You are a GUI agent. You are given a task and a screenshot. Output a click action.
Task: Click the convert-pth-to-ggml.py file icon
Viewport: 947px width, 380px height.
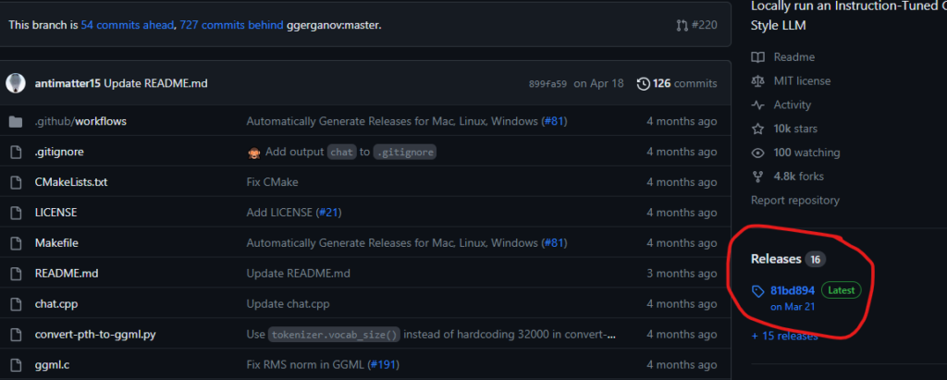pos(16,334)
